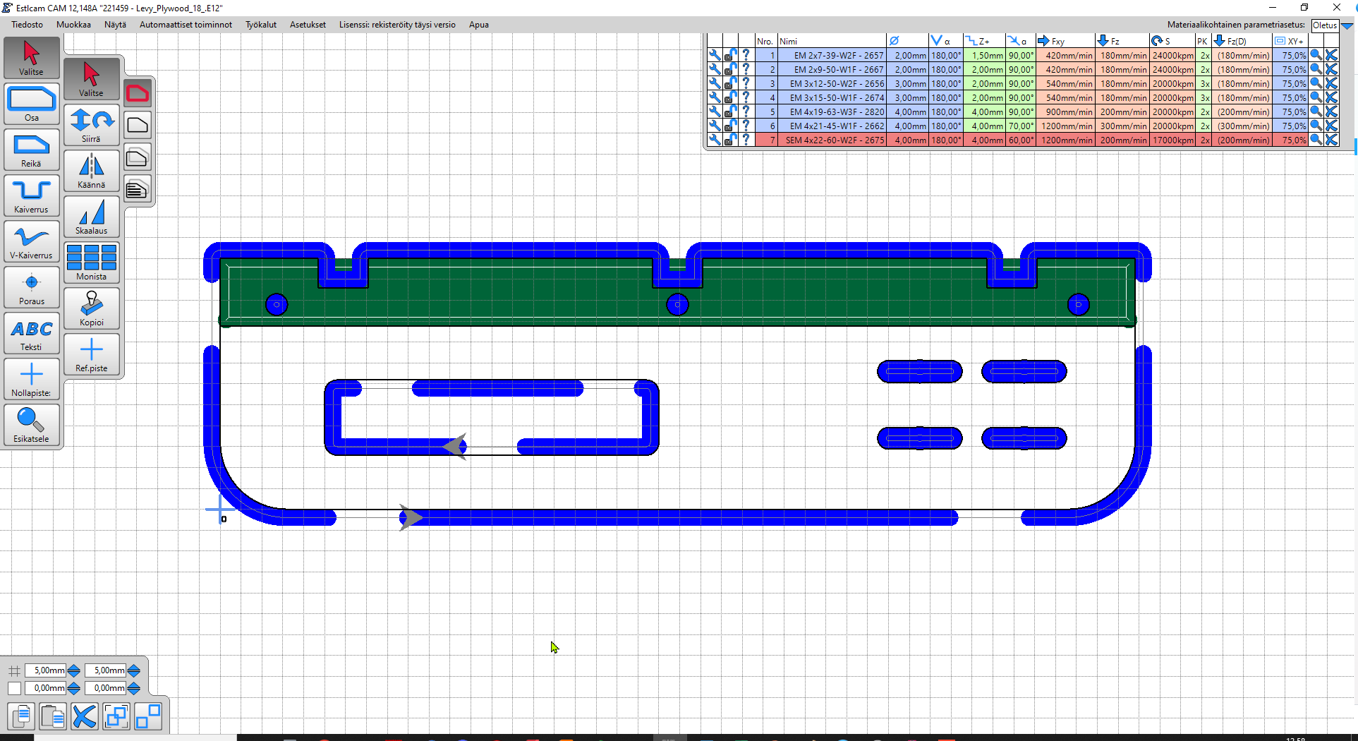The height and width of the screenshot is (741, 1358).
Task: Toggle the red toolpath selection mode
Action: (138, 93)
